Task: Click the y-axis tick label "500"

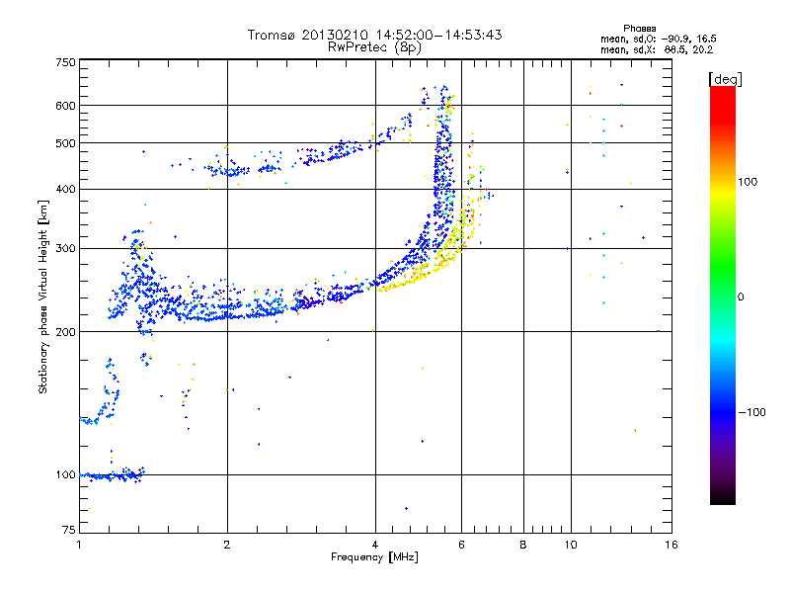Action: click(x=65, y=143)
